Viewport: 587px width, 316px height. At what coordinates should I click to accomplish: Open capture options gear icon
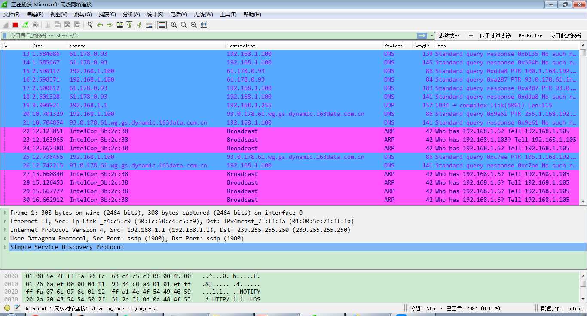coord(35,25)
